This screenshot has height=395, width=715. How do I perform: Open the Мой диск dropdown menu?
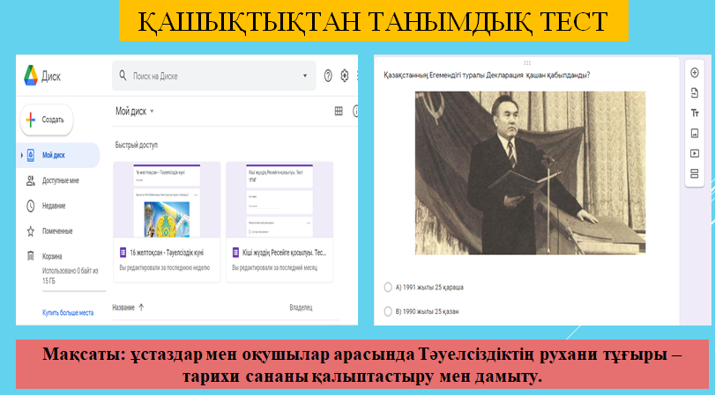click(x=135, y=111)
